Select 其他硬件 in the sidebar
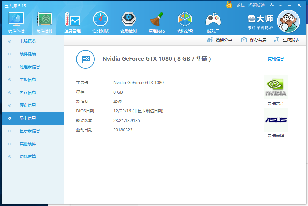Viewport: 308px width, 206px height. [33, 144]
